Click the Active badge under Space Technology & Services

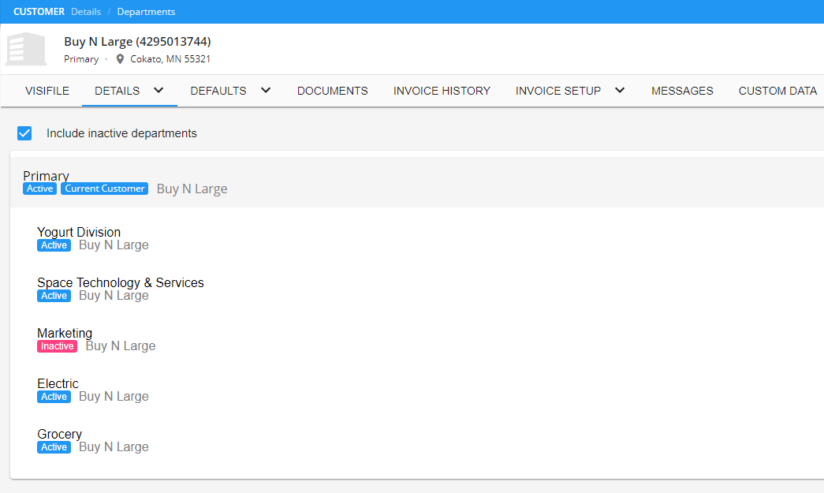(x=54, y=296)
